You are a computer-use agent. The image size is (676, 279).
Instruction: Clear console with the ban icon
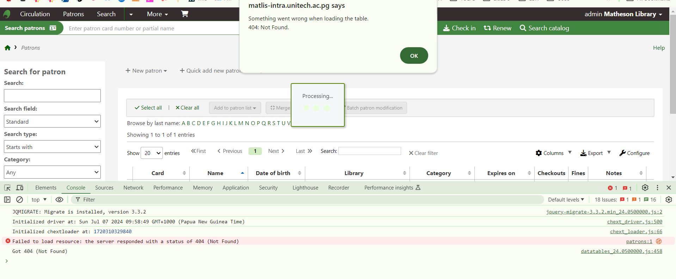pyautogui.click(x=20, y=200)
